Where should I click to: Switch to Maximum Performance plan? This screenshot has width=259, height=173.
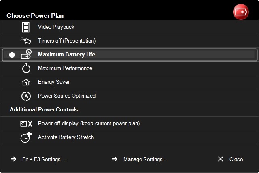(x=65, y=68)
